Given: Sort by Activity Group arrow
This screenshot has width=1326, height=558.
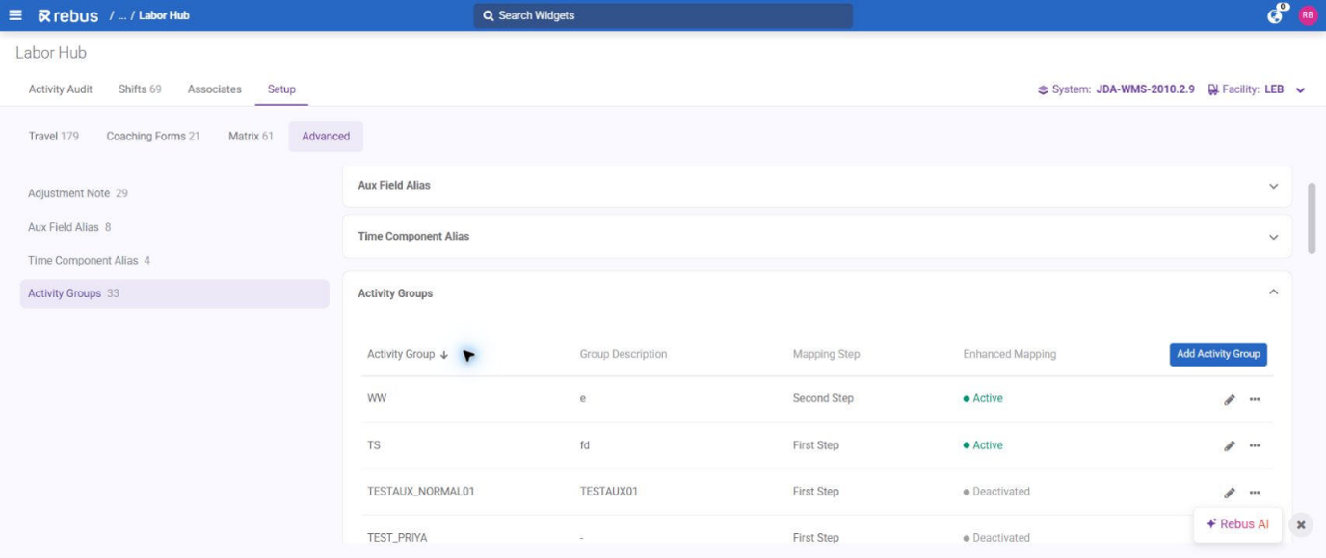Looking at the screenshot, I should (444, 355).
